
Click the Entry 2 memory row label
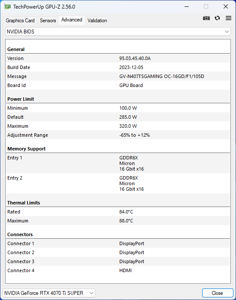[15, 178]
